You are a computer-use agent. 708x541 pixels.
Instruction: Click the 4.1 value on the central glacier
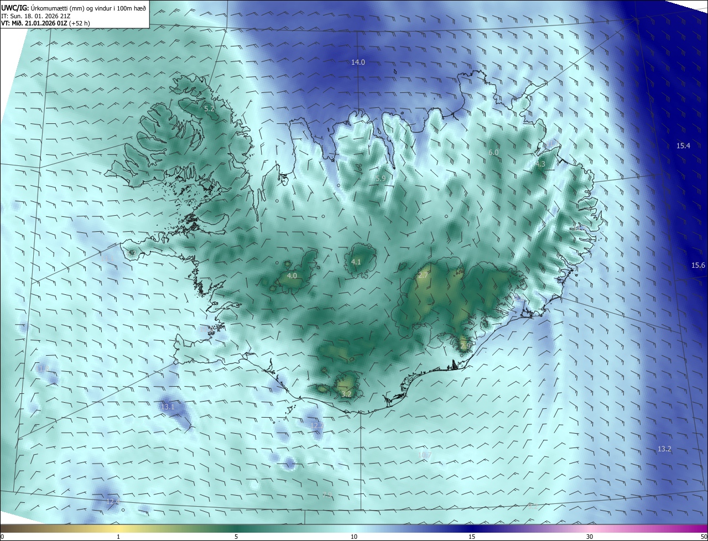click(356, 262)
